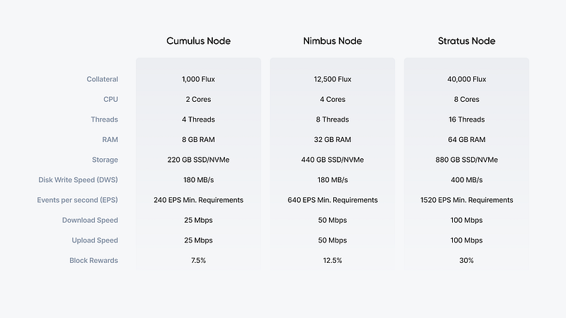Click the 220 GB SSD/NVMe storage cell

pos(198,160)
